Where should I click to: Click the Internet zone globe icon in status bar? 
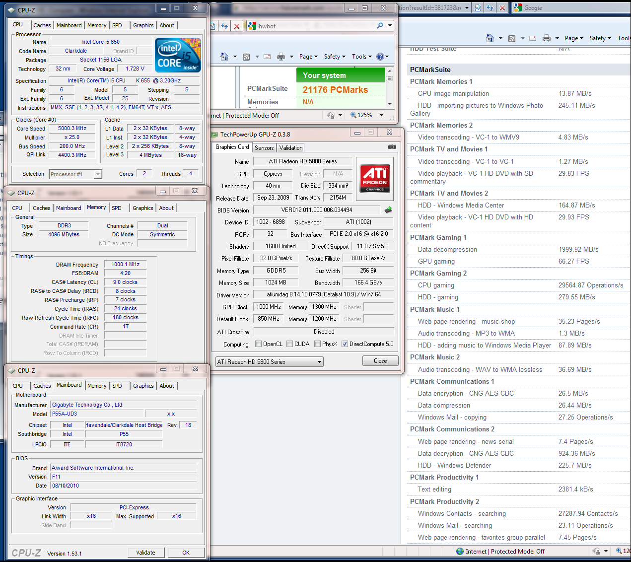[460, 551]
